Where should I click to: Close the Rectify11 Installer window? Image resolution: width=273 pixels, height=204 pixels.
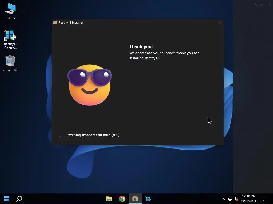(x=220, y=23)
